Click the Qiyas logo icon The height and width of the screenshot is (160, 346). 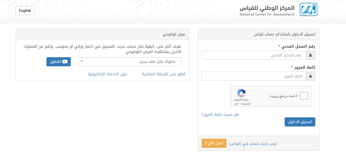(x=308, y=10)
